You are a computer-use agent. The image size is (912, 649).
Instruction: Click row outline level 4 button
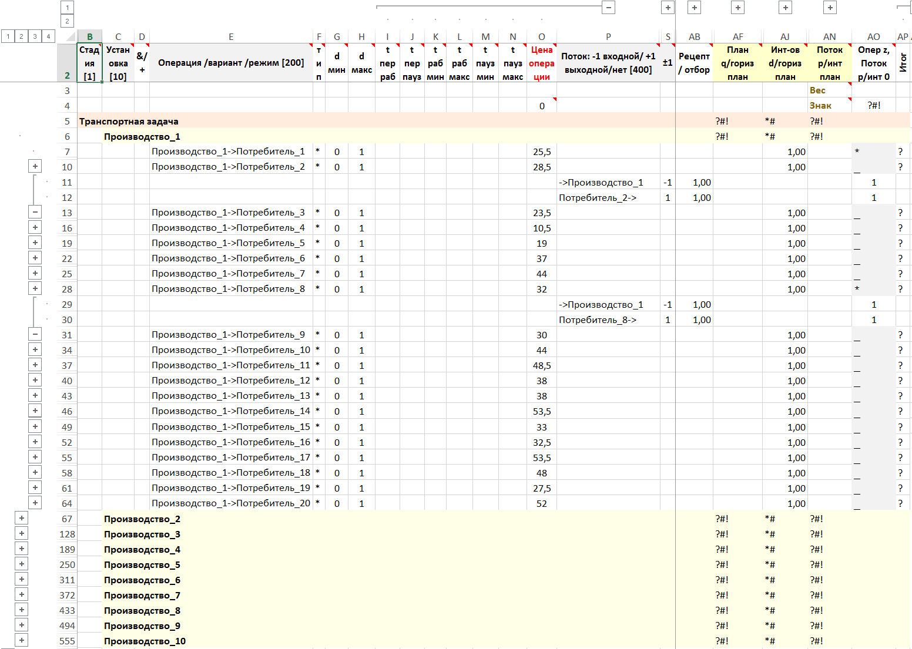(48, 36)
